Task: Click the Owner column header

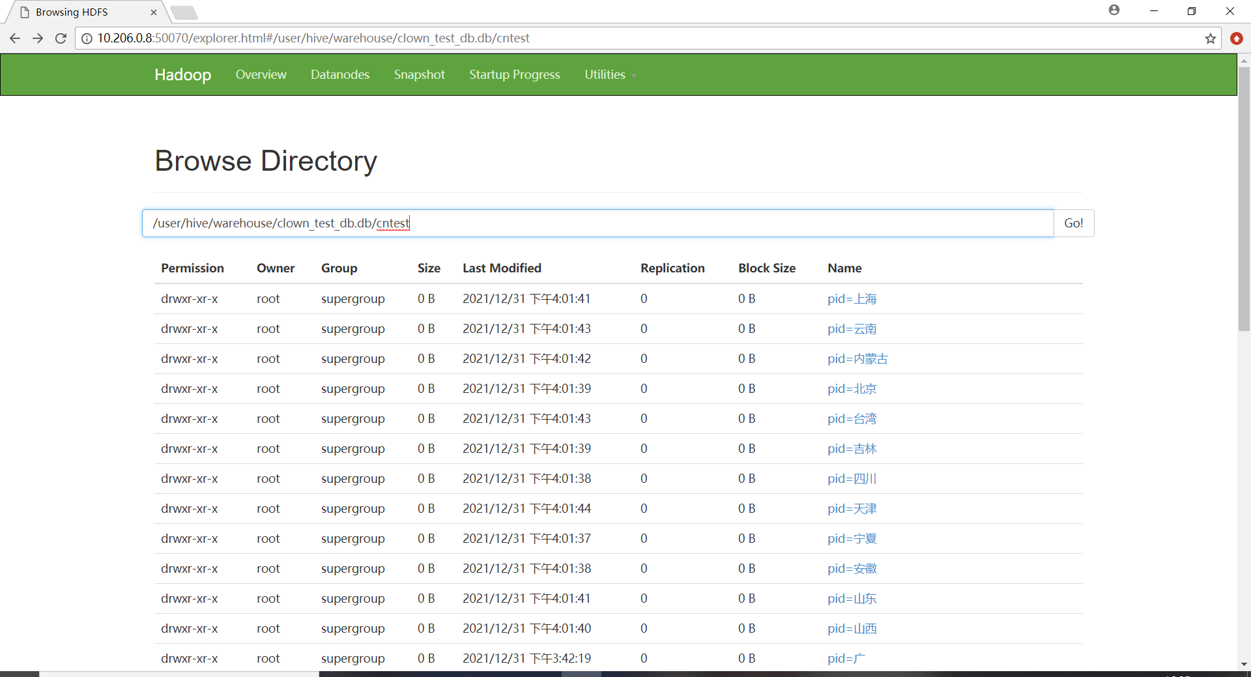Action: tap(276, 268)
